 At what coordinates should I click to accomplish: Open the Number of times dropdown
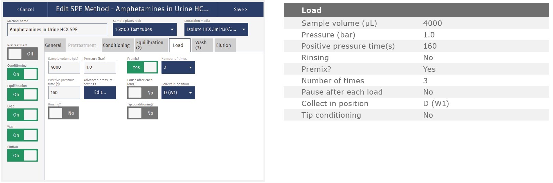[178, 67]
